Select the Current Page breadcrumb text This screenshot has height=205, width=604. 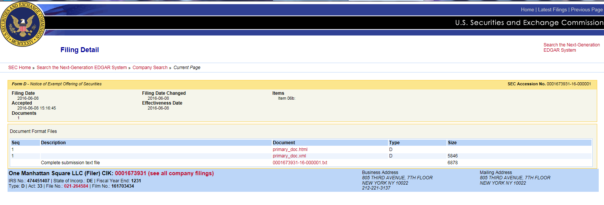click(x=187, y=68)
